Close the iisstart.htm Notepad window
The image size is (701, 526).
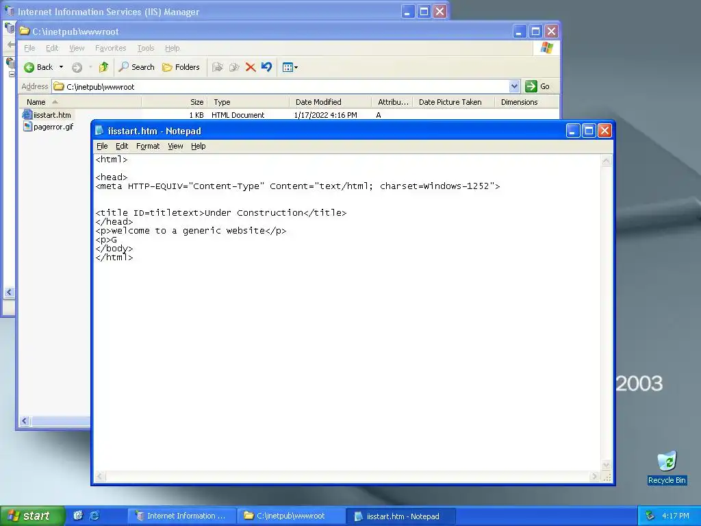(604, 131)
